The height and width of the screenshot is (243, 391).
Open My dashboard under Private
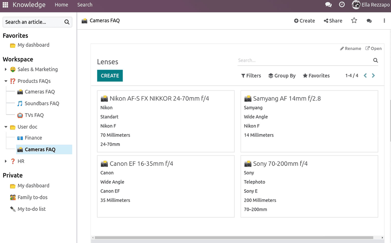click(x=33, y=186)
